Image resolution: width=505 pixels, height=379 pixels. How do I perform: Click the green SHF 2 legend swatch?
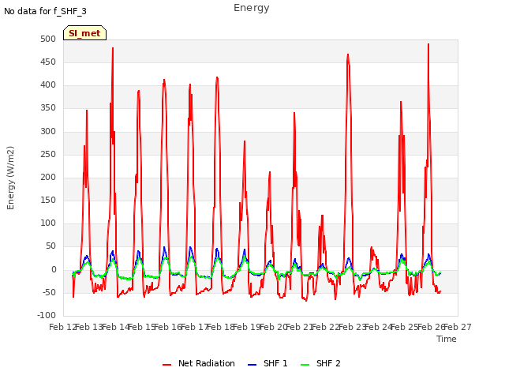(x=305, y=365)
